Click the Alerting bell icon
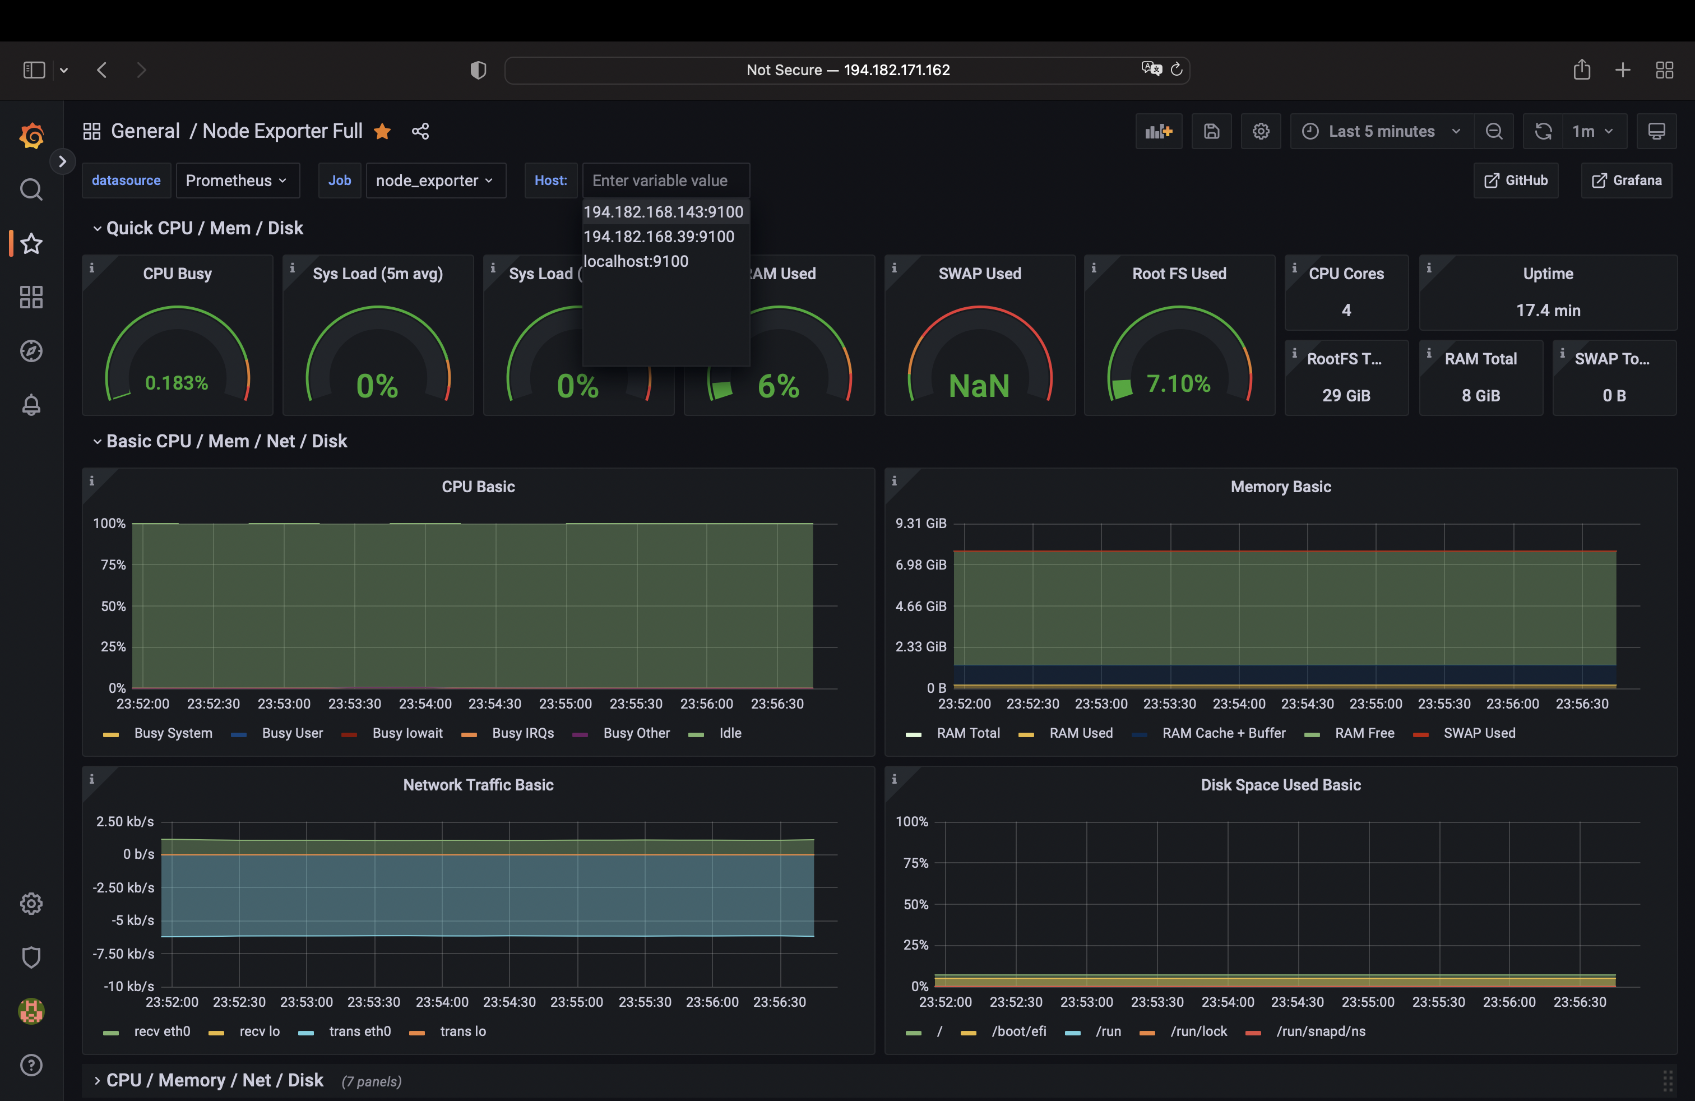1695x1101 pixels. click(x=31, y=405)
